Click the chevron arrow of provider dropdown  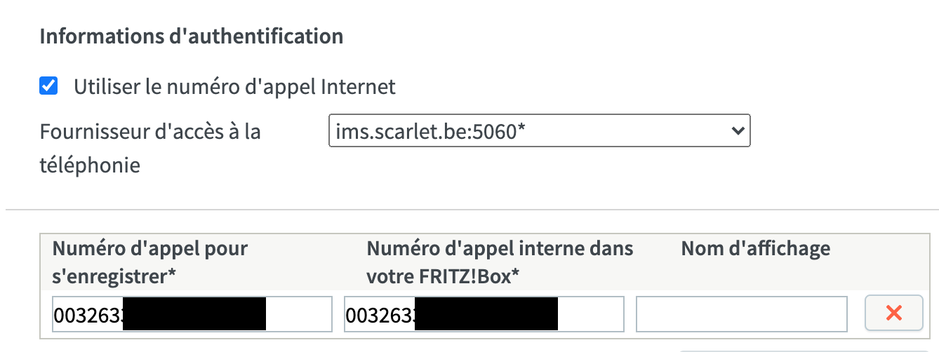pos(736,130)
